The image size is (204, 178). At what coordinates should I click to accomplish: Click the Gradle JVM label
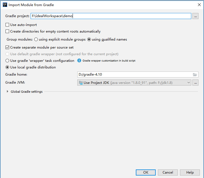15,83
